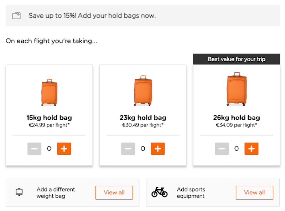285x211 pixels.
Task: Click the bicycle sports equipment icon
Action: point(159,192)
